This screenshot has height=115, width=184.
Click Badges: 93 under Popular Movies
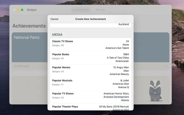coord(58,71)
